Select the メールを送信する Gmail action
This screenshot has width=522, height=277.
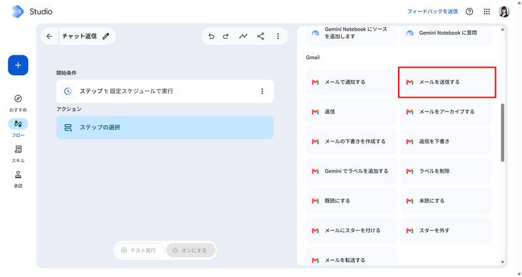[447, 82]
